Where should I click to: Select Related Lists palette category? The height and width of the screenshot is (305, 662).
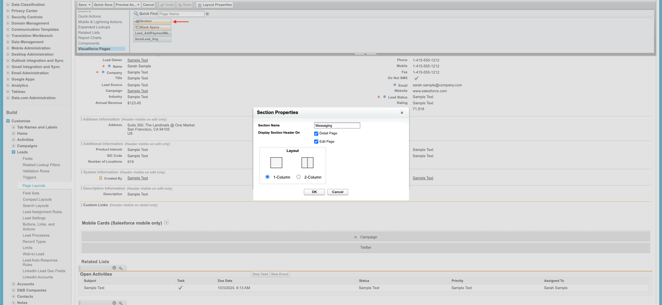coord(89,32)
